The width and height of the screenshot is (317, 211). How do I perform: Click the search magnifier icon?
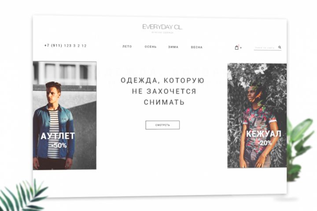click(280, 47)
